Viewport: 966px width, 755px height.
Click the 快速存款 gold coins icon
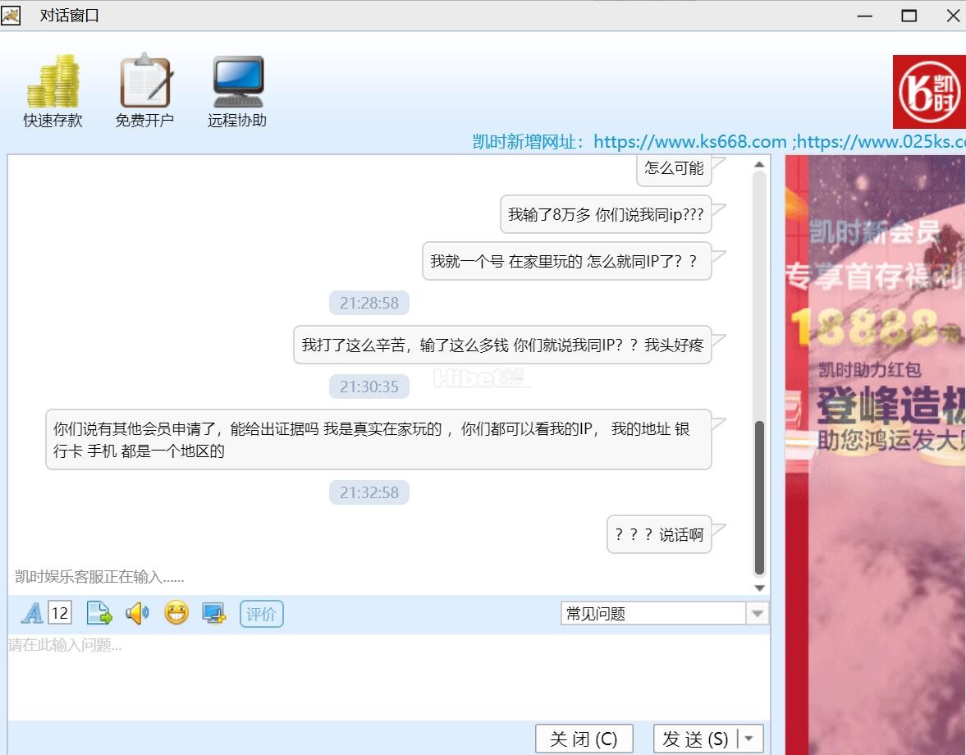coord(53,82)
